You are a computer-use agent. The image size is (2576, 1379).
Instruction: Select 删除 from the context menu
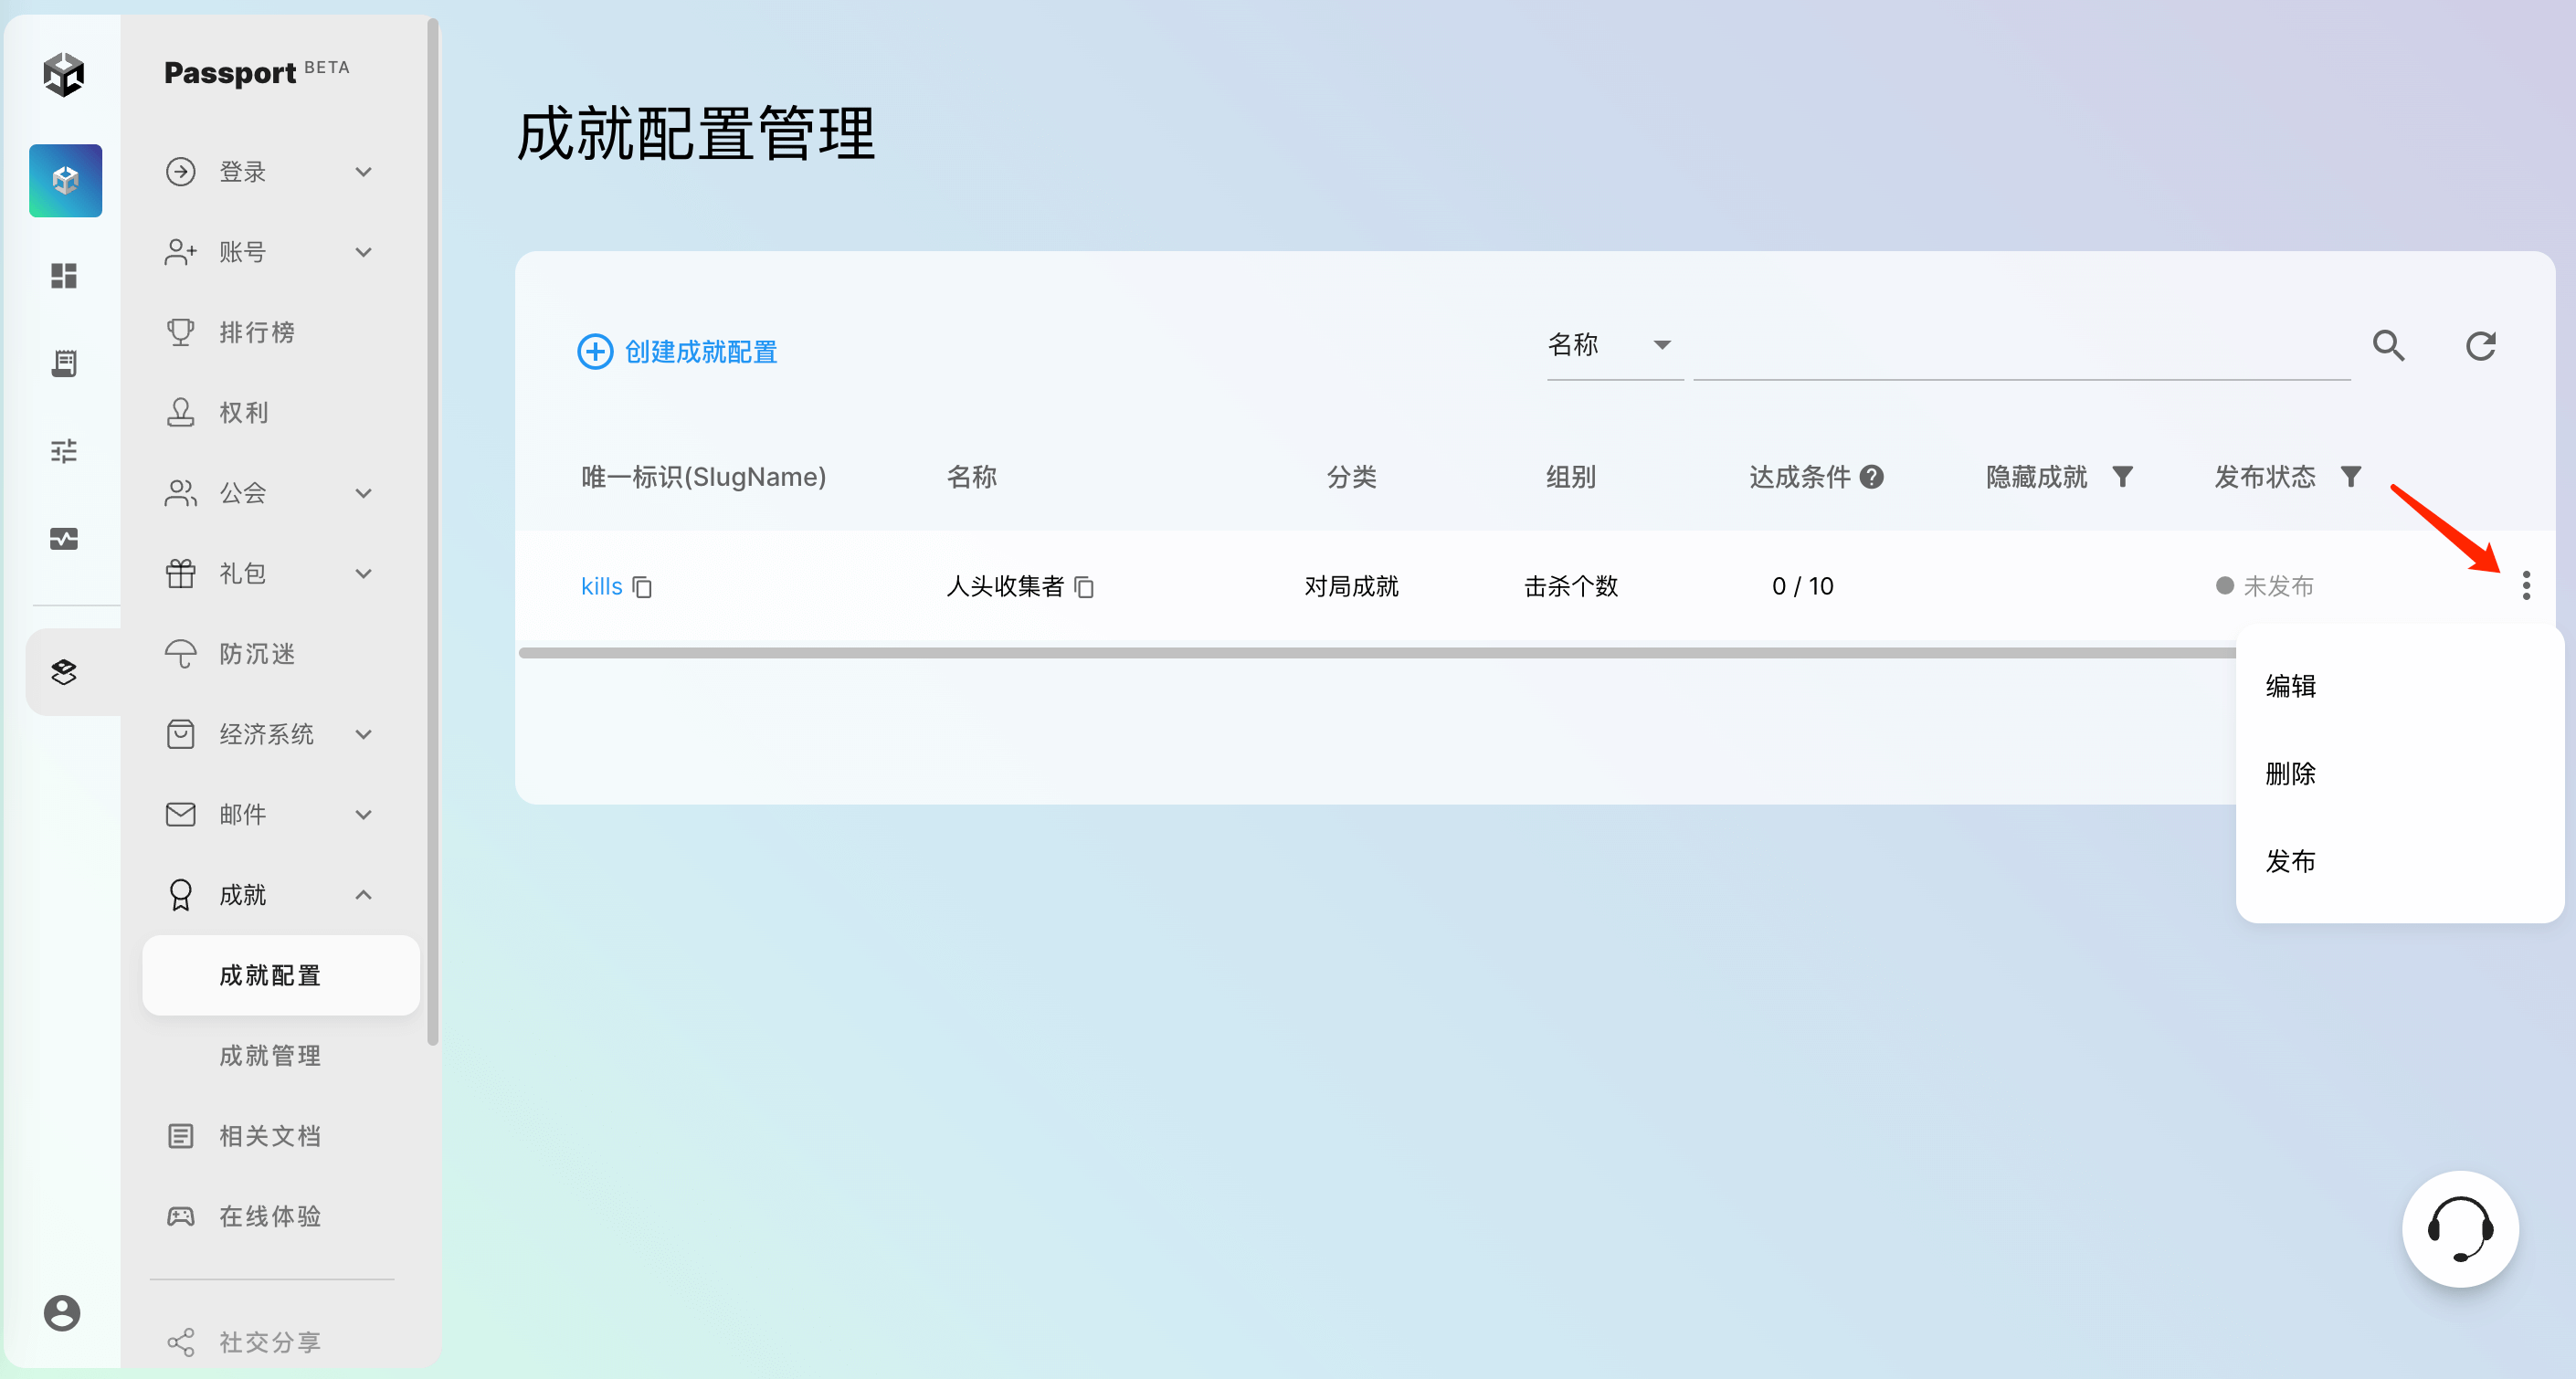tap(2291, 773)
